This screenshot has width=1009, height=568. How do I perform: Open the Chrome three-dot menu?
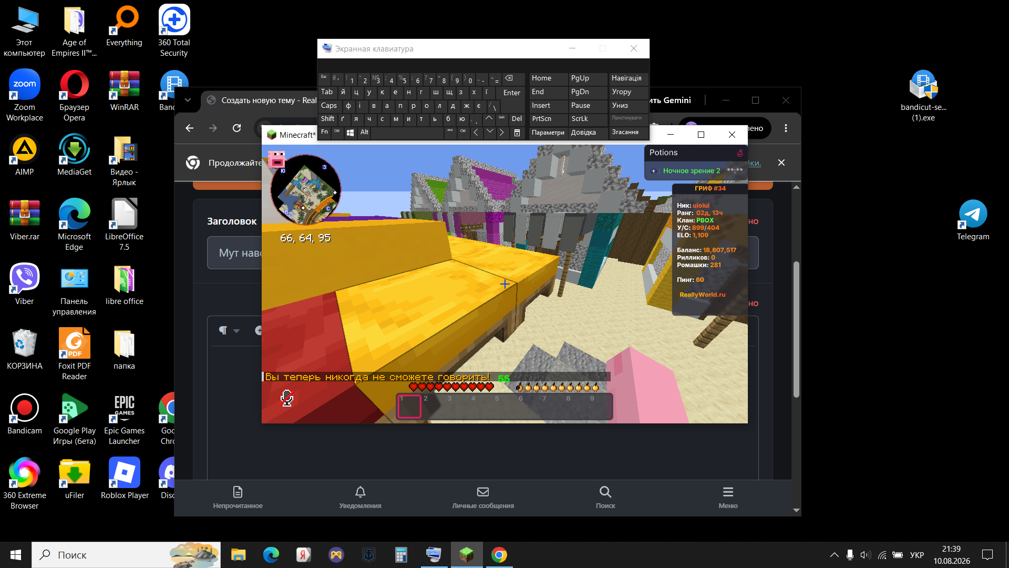point(786,128)
